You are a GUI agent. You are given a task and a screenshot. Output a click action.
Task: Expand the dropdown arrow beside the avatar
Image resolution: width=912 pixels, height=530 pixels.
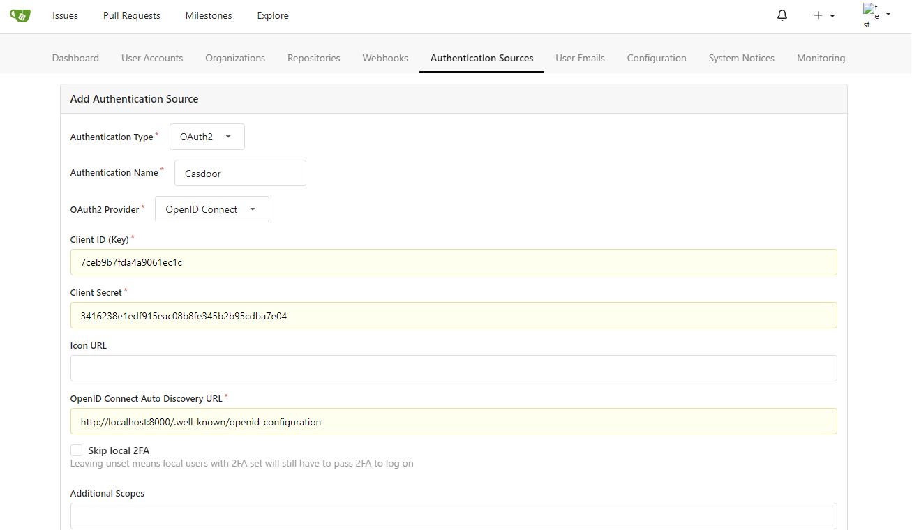click(x=887, y=15)
